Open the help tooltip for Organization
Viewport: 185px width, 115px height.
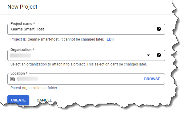click(159, 55)
